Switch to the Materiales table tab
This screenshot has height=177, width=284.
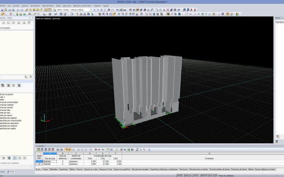pos(54,169)
